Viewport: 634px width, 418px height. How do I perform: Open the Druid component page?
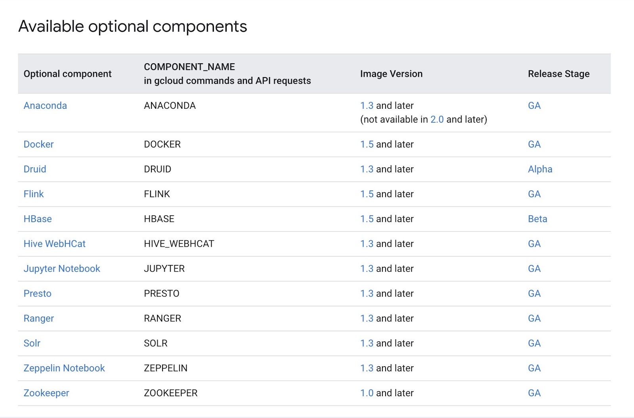35,169
